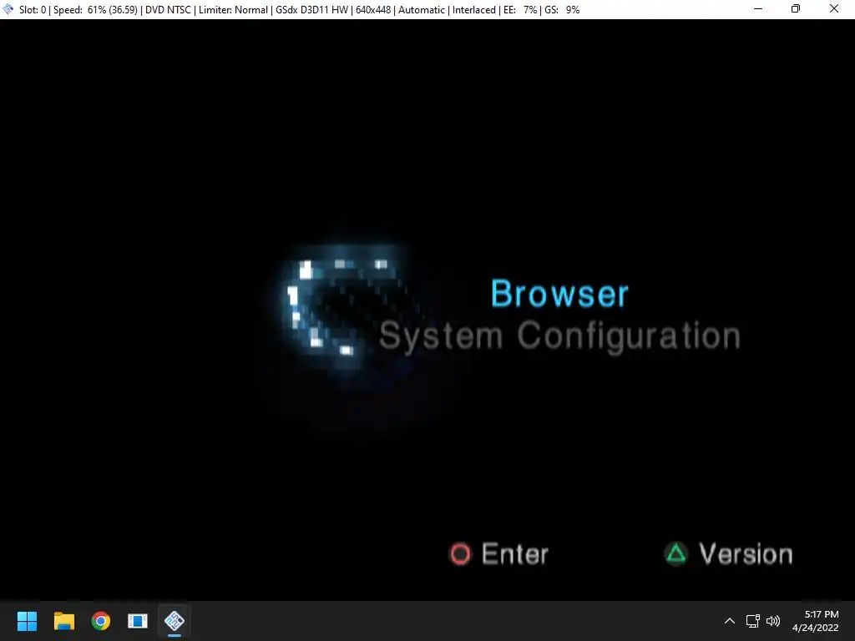Open the network status tray icon
The width and height of the screenshot is (855, 641).
coord(753,621)
